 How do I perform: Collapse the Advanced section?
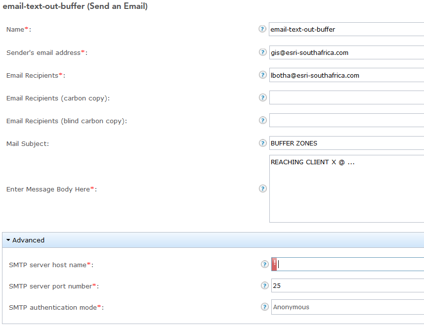26,240
